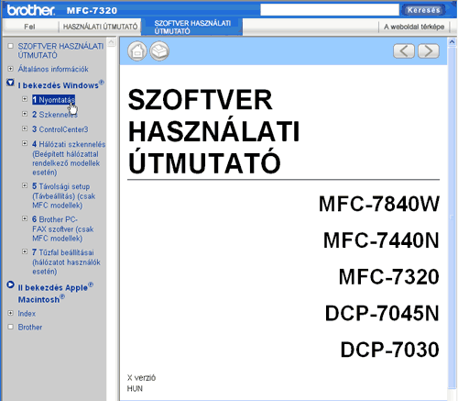Open 3 ControlCenter3 chapter
This screenshot has width=458, height=401.
(x=60, y=129)
